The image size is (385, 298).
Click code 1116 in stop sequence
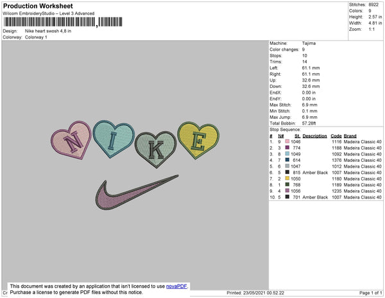pos(337,142)
